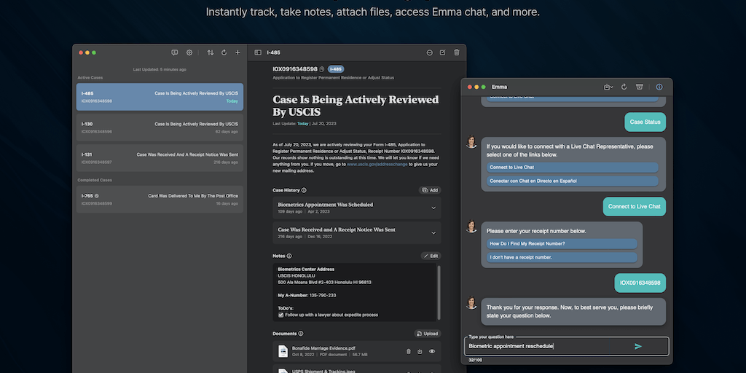This screenshot has height=373, width=746.
Task: Click the notes panel scrollbar
Action: [439, 291]
